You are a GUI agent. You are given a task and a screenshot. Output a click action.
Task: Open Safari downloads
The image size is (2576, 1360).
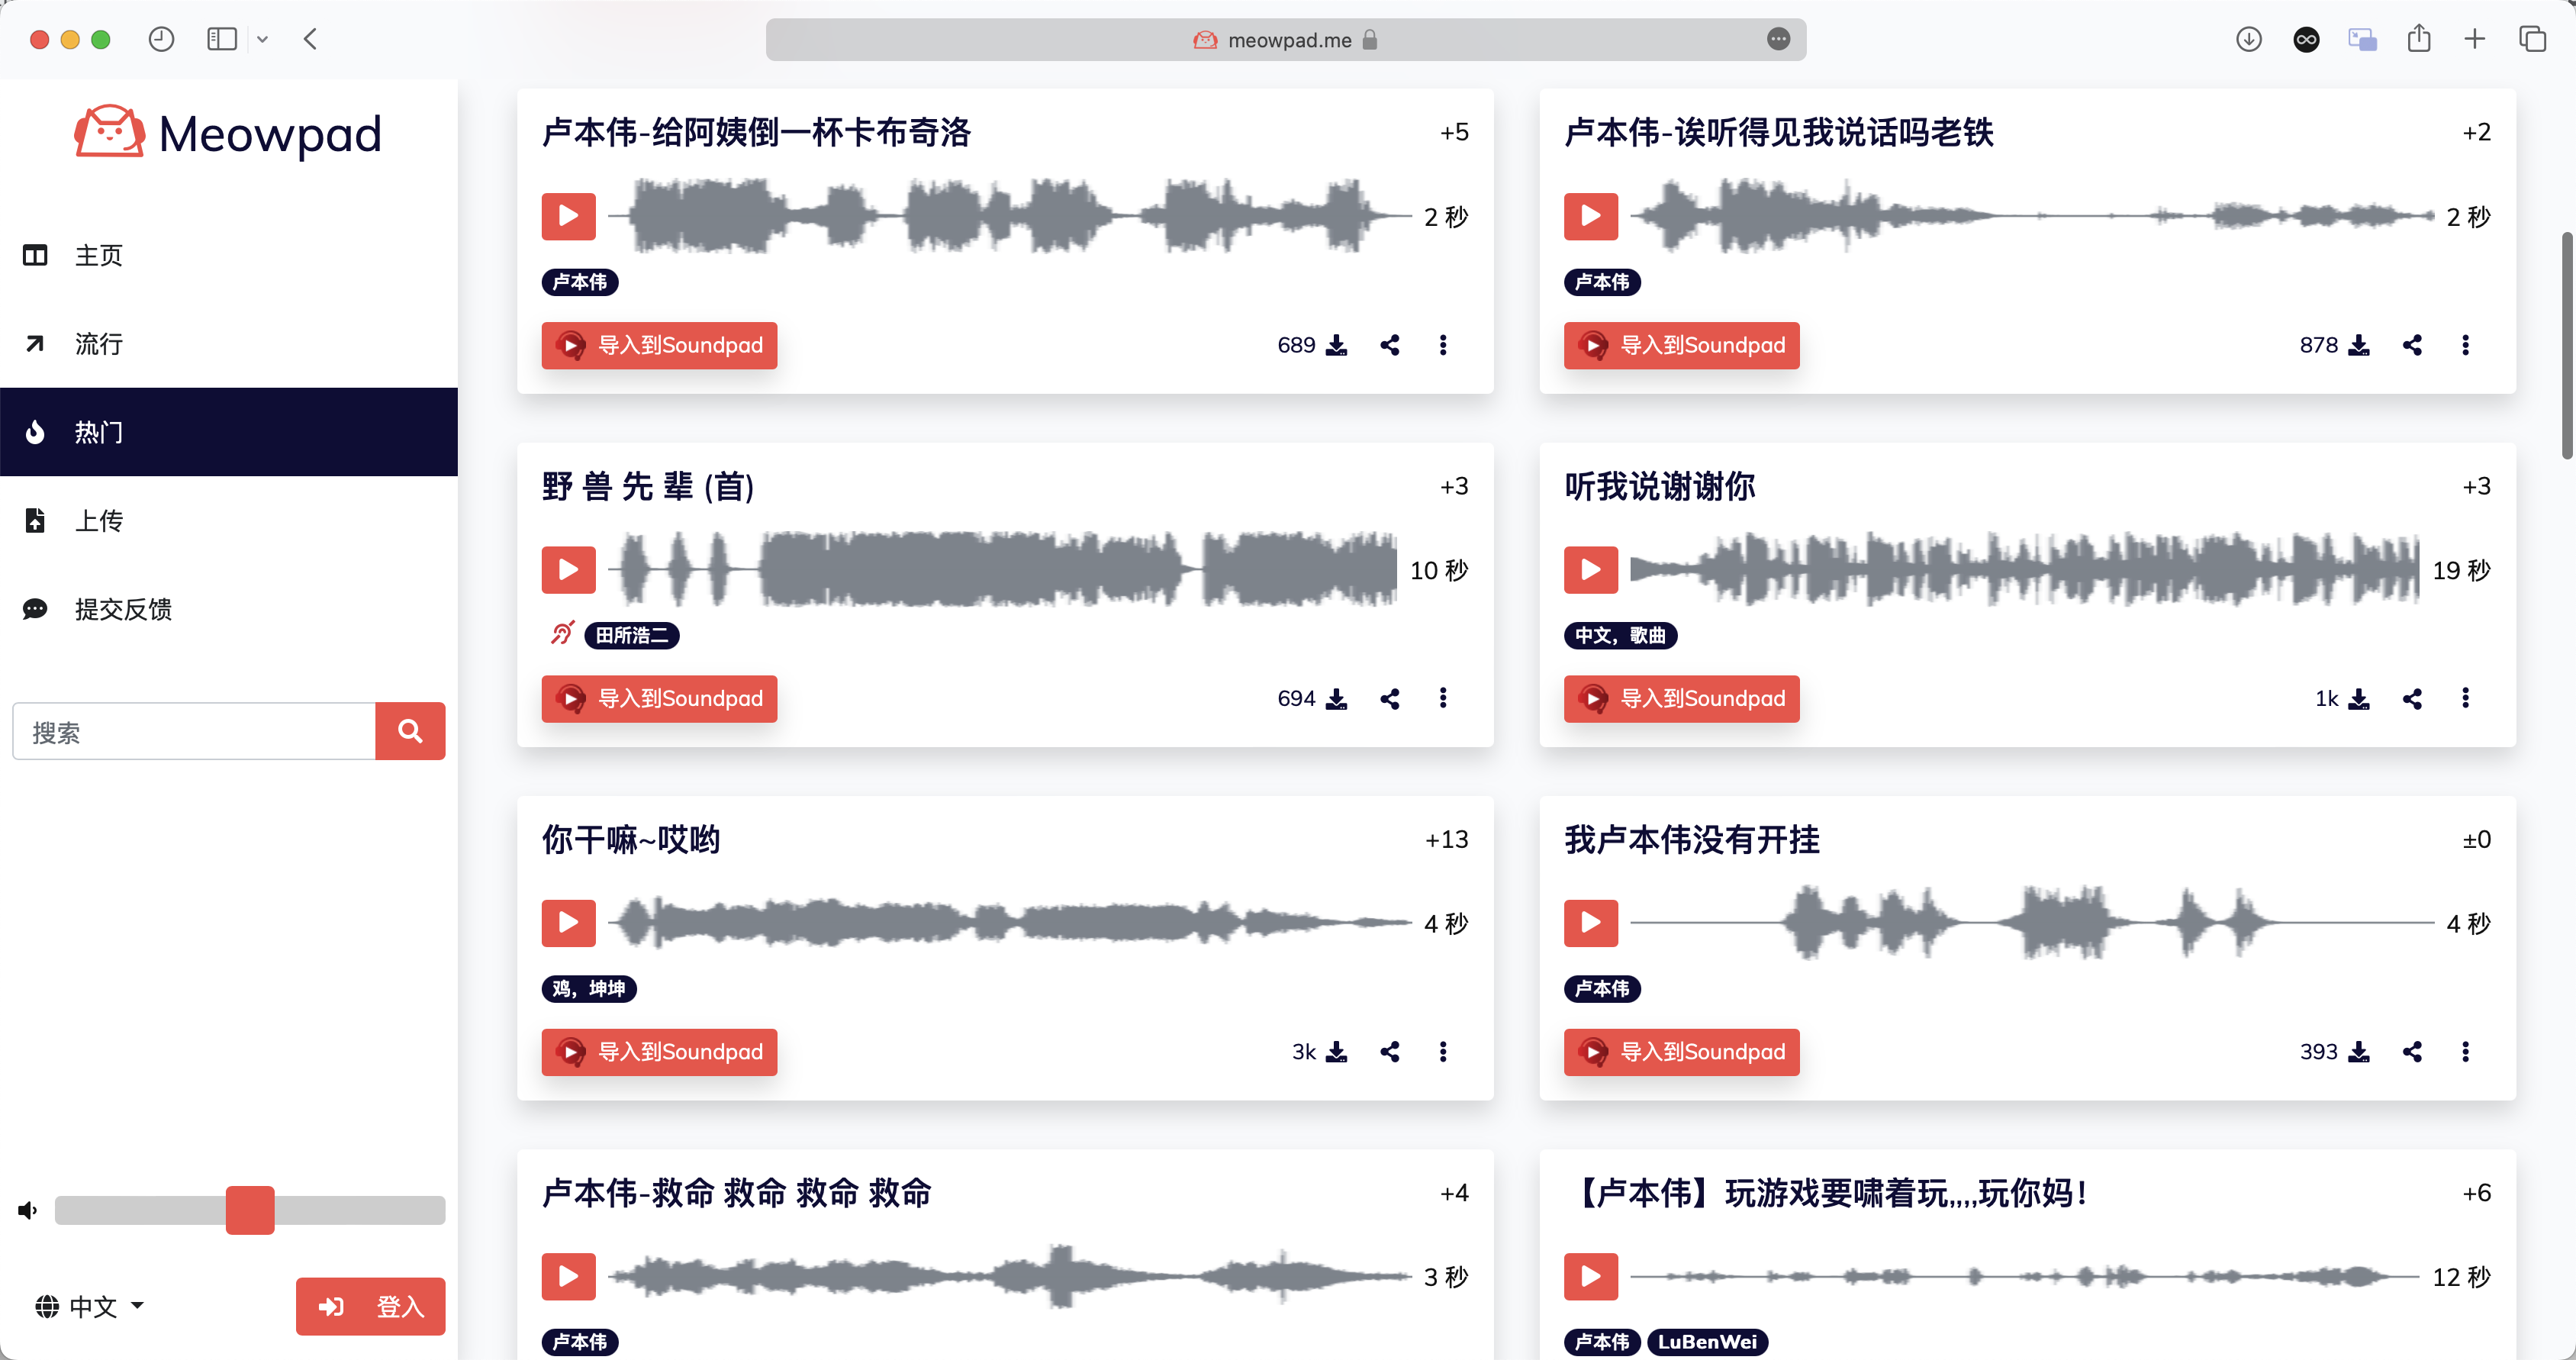pyautogui.click(x=2248, y=40)
